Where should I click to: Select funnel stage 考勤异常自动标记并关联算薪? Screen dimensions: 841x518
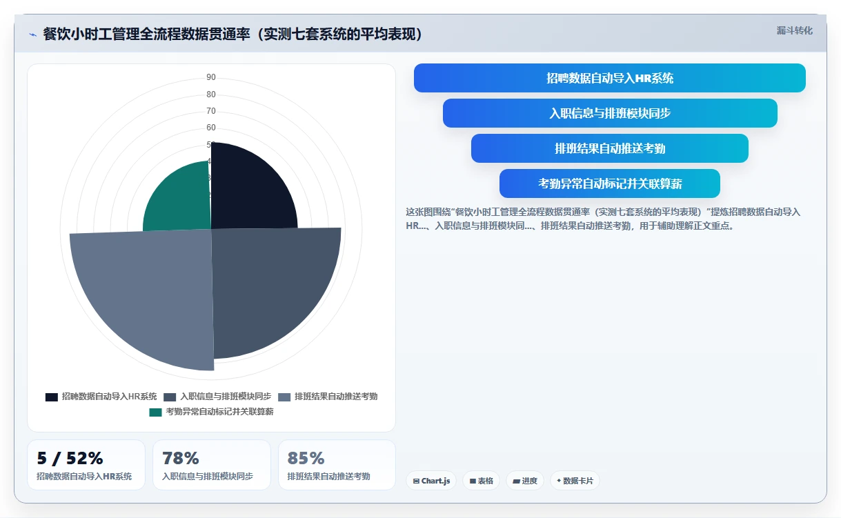610,183
